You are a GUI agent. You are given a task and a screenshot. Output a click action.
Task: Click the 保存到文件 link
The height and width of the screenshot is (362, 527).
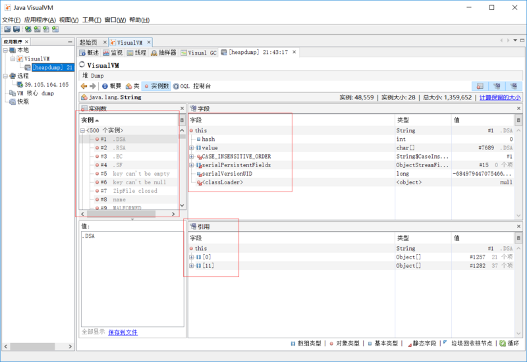click(x=123, y=332)
